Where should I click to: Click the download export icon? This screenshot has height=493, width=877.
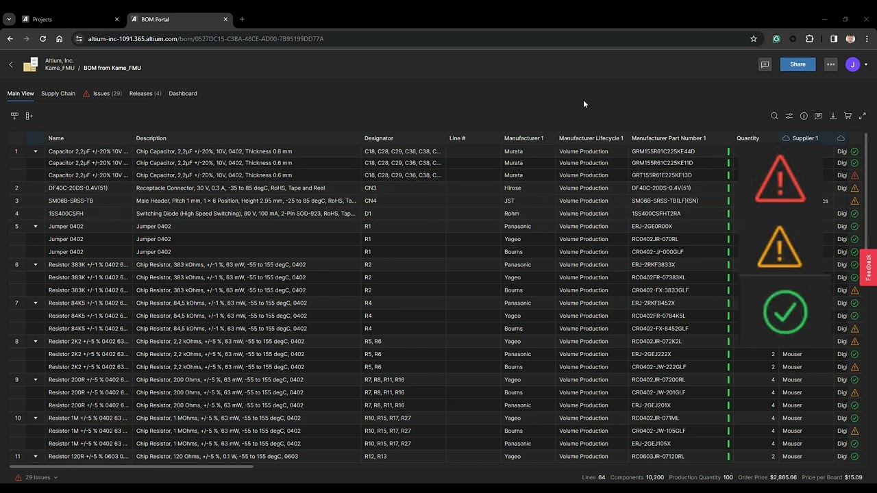(x=833, y=116)
